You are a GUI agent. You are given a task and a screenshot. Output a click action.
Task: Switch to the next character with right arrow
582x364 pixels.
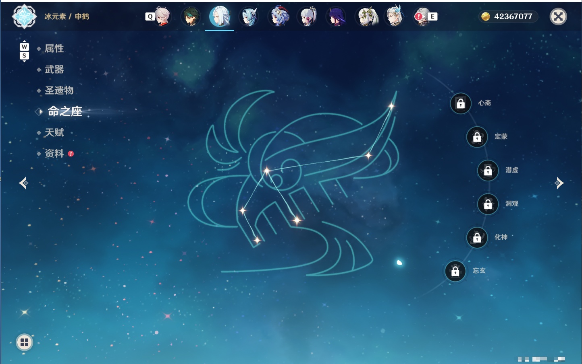[x=559, y=183]
